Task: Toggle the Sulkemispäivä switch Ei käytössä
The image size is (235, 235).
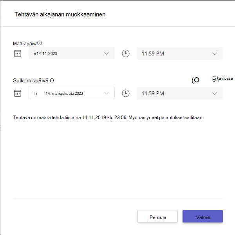Action: tap(195, 80)
